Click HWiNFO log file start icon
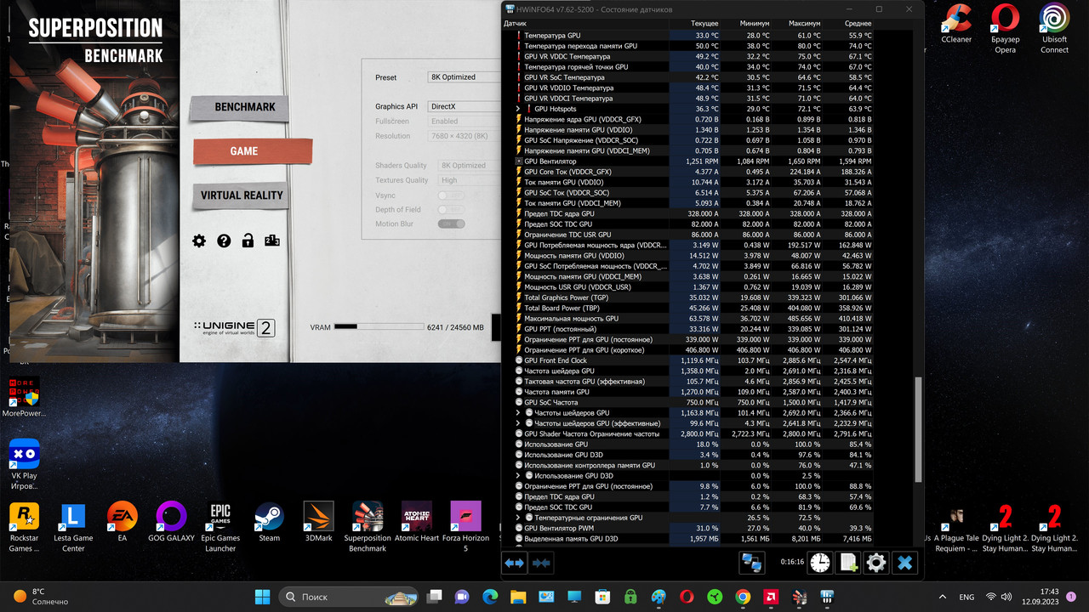The height and width of the screenshot is (612, 1089). pos(848,563)
